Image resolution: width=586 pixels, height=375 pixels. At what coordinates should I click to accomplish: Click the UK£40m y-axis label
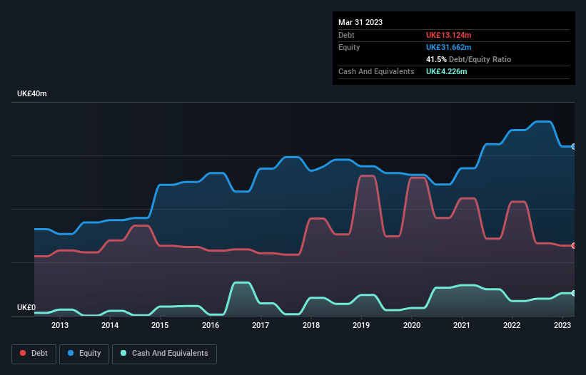click(x=32, y=93)
